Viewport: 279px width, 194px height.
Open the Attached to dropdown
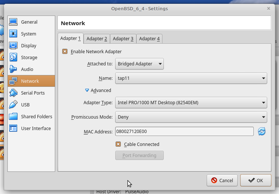[x=139, y=64]
